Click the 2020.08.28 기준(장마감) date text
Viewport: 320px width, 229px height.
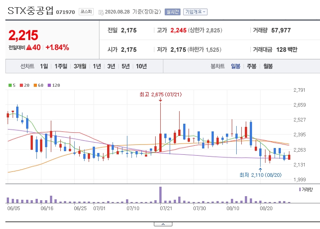coord(133,12)
